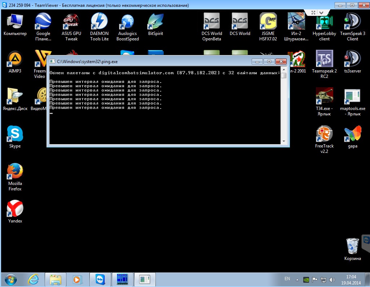This screenshot has height=287, width=370.
Task: Open Action Center flag icon
Action: (314, 280)
